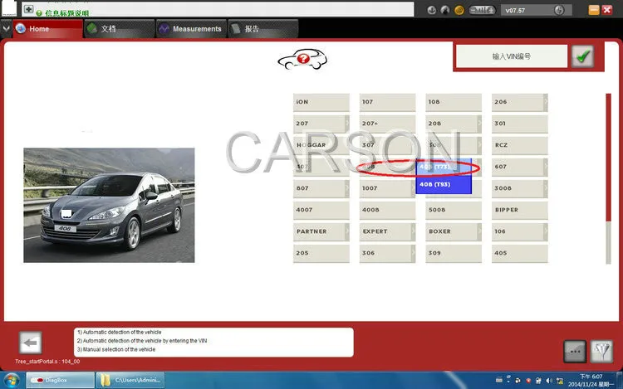Open the C:\Users\Admini... folder taskbar item

pyautogui.click(x=130, y=380)
